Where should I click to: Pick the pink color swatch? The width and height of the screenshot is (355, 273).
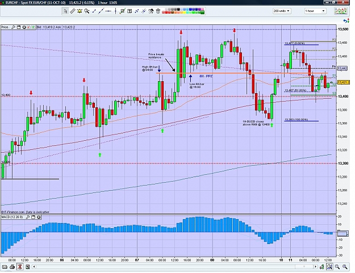(202, 9)
